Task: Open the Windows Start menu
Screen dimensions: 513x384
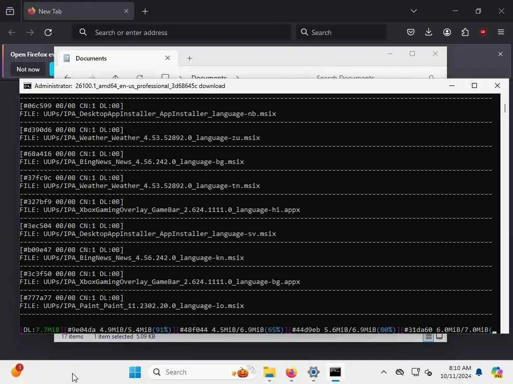Action: pos(135,372)
